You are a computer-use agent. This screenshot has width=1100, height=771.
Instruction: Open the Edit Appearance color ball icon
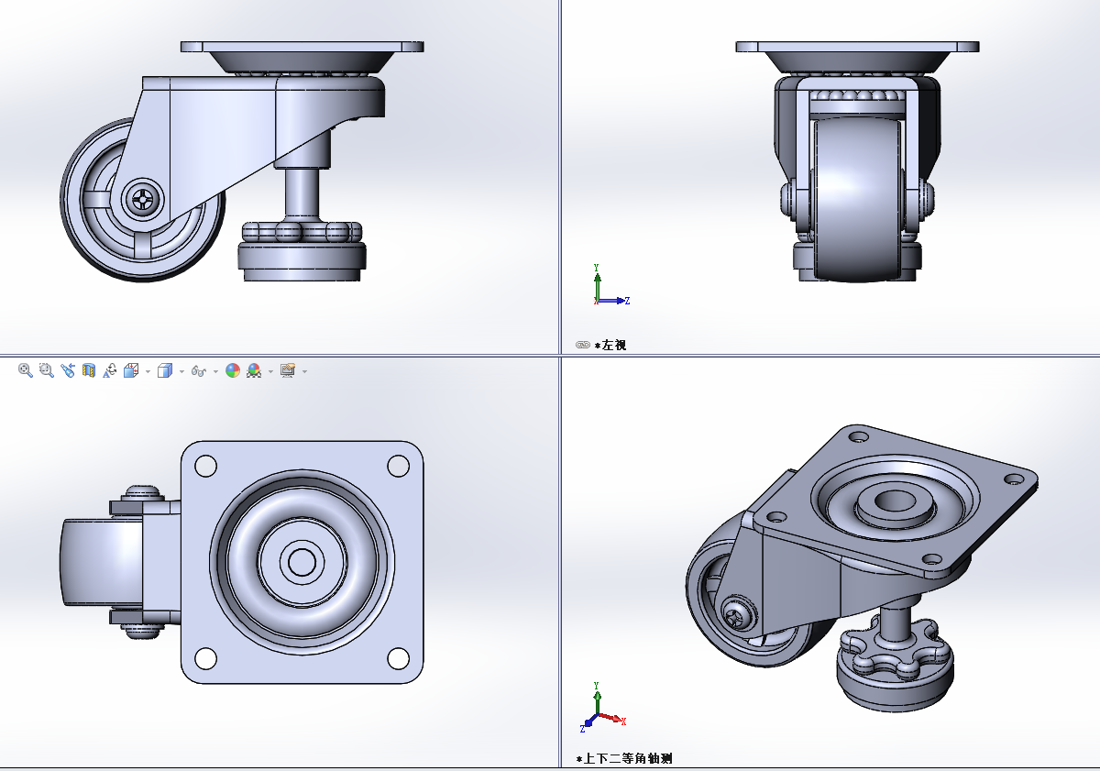click(x=233, y=370)
